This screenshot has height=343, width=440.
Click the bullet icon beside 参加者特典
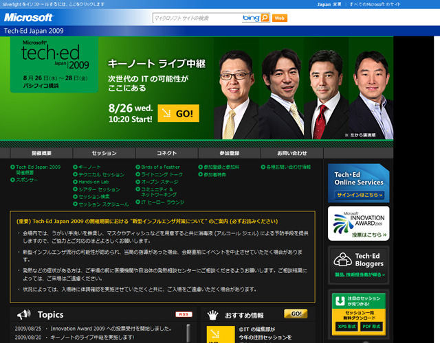[x=200, y=174]
